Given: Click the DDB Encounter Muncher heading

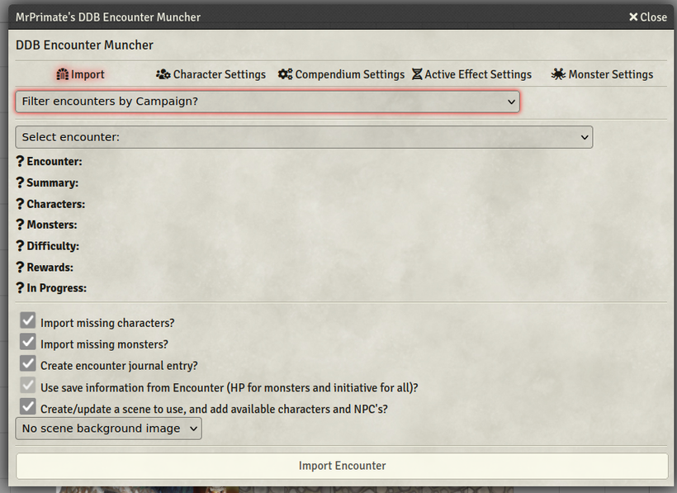Looking at the screenshot, I should [x=84, y=45].
